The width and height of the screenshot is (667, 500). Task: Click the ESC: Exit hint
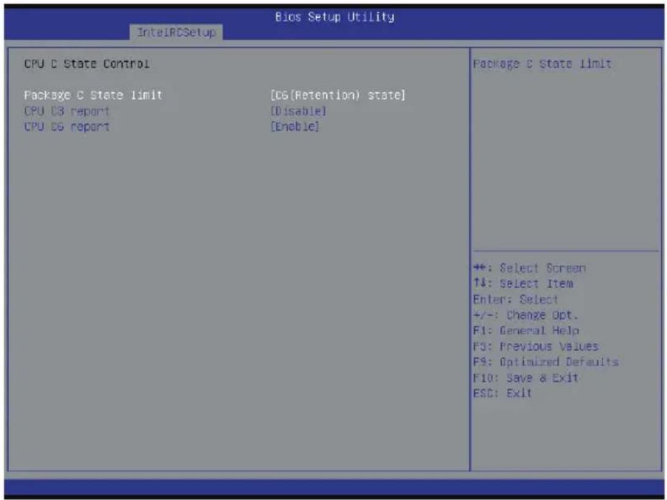pos(502,393)
